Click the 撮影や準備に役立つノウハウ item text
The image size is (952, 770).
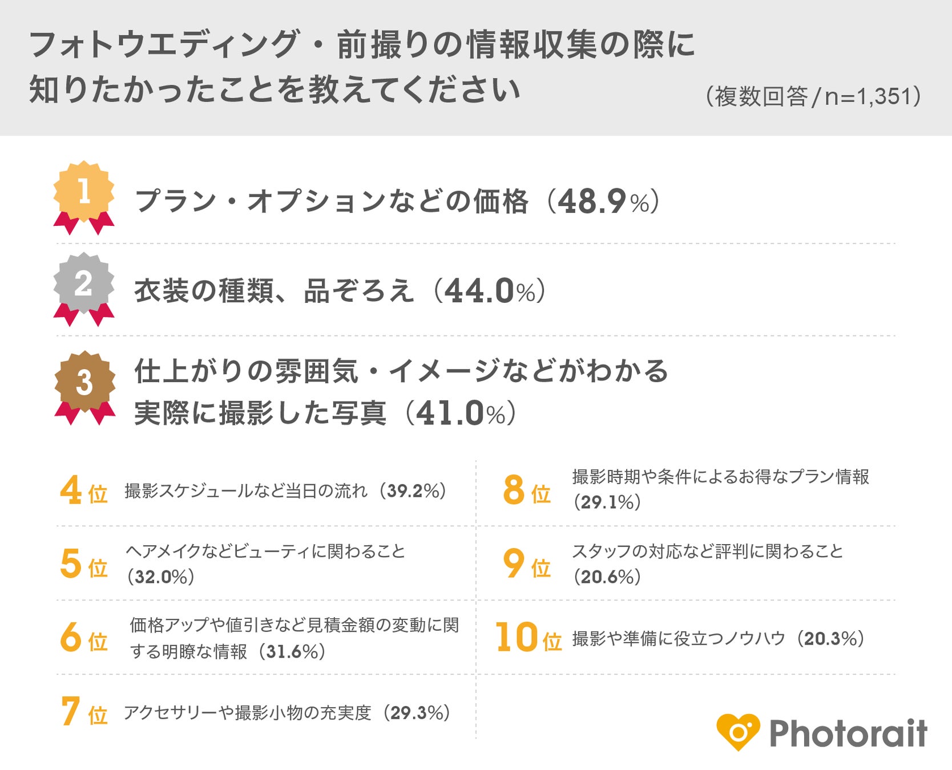point(679,638)
